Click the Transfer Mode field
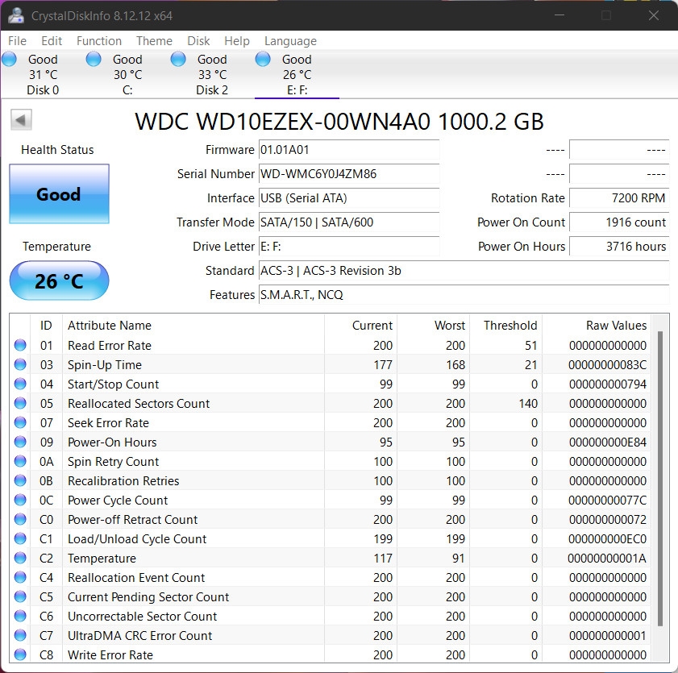 point(349,222)
